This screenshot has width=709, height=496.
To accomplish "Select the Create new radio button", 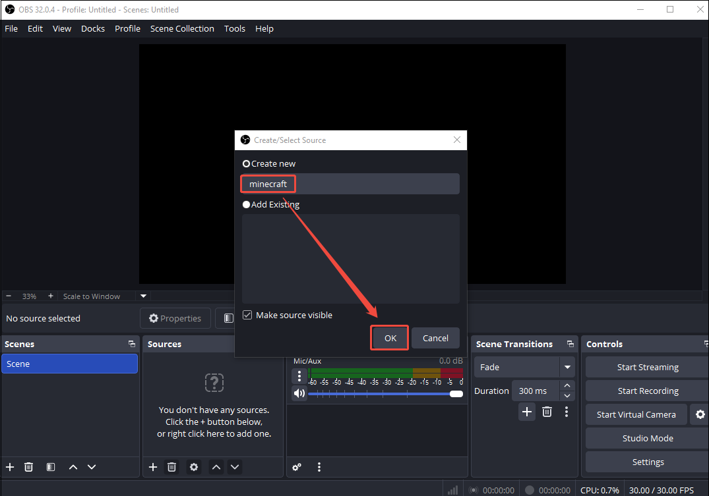I will [x=246, y=163].
